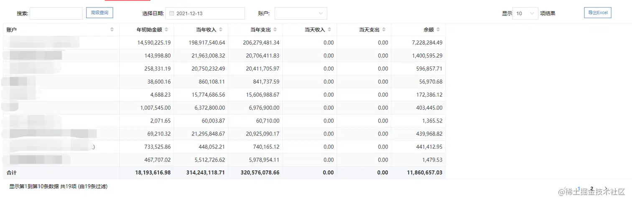Click the 高级查询 button
The width and height of the screenshot is (632, 203).
pyautogui.click(x=99, y=13)
